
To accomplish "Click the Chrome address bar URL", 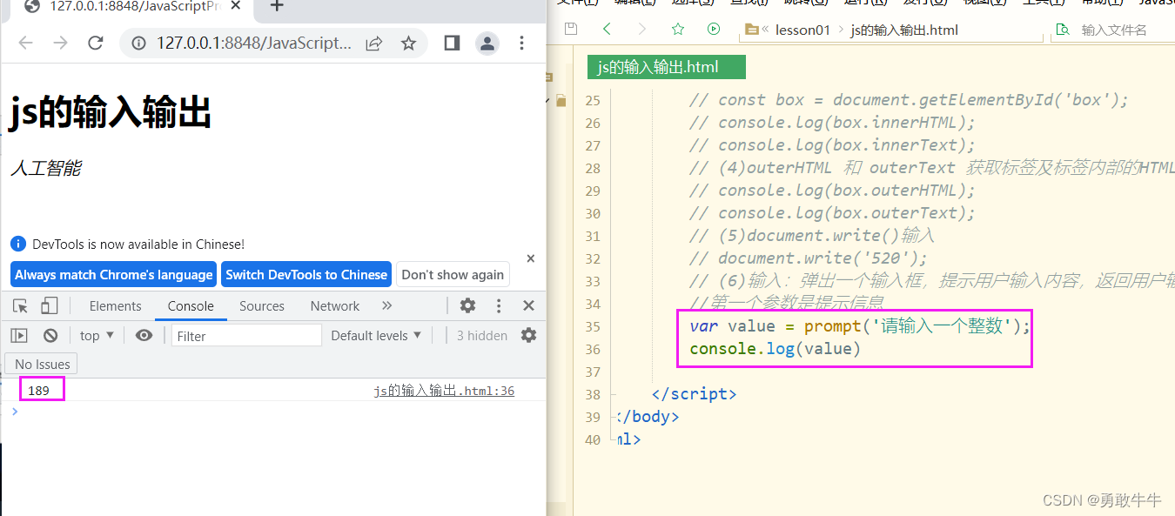I will coord(254,43).
